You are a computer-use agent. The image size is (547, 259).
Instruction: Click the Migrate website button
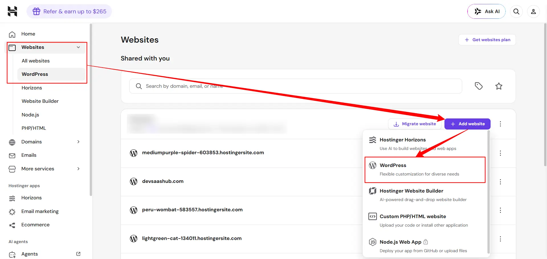click(415, 124)
